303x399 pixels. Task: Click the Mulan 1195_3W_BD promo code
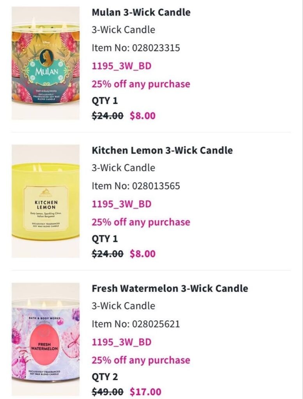(122, 66)
